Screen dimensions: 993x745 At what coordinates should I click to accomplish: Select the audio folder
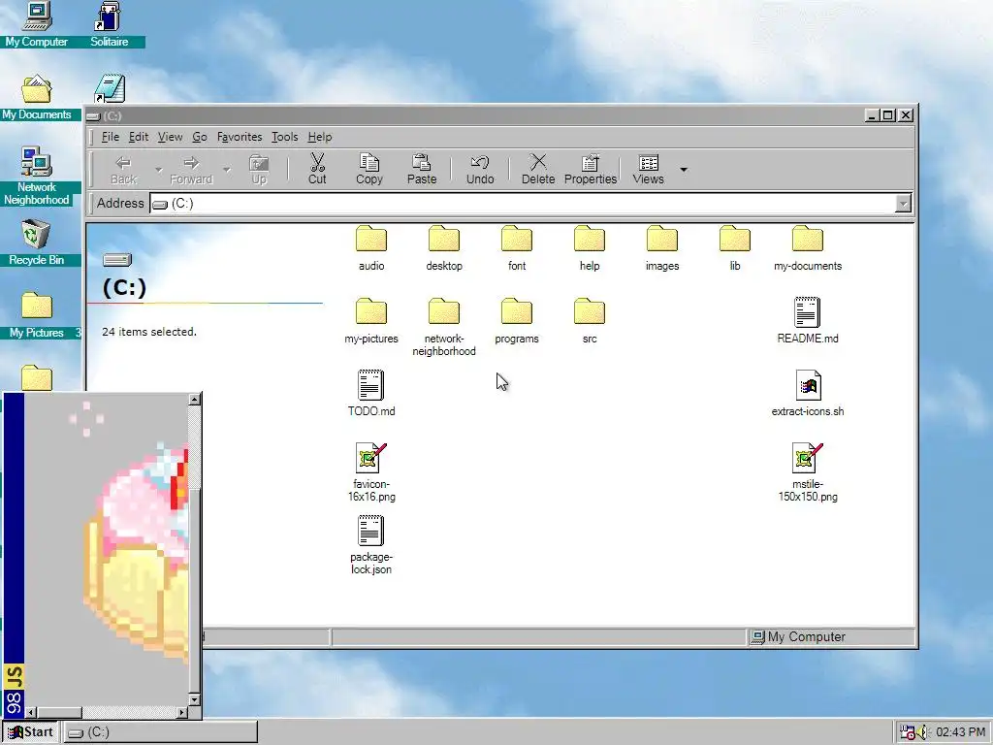click(x=371, y=248)
